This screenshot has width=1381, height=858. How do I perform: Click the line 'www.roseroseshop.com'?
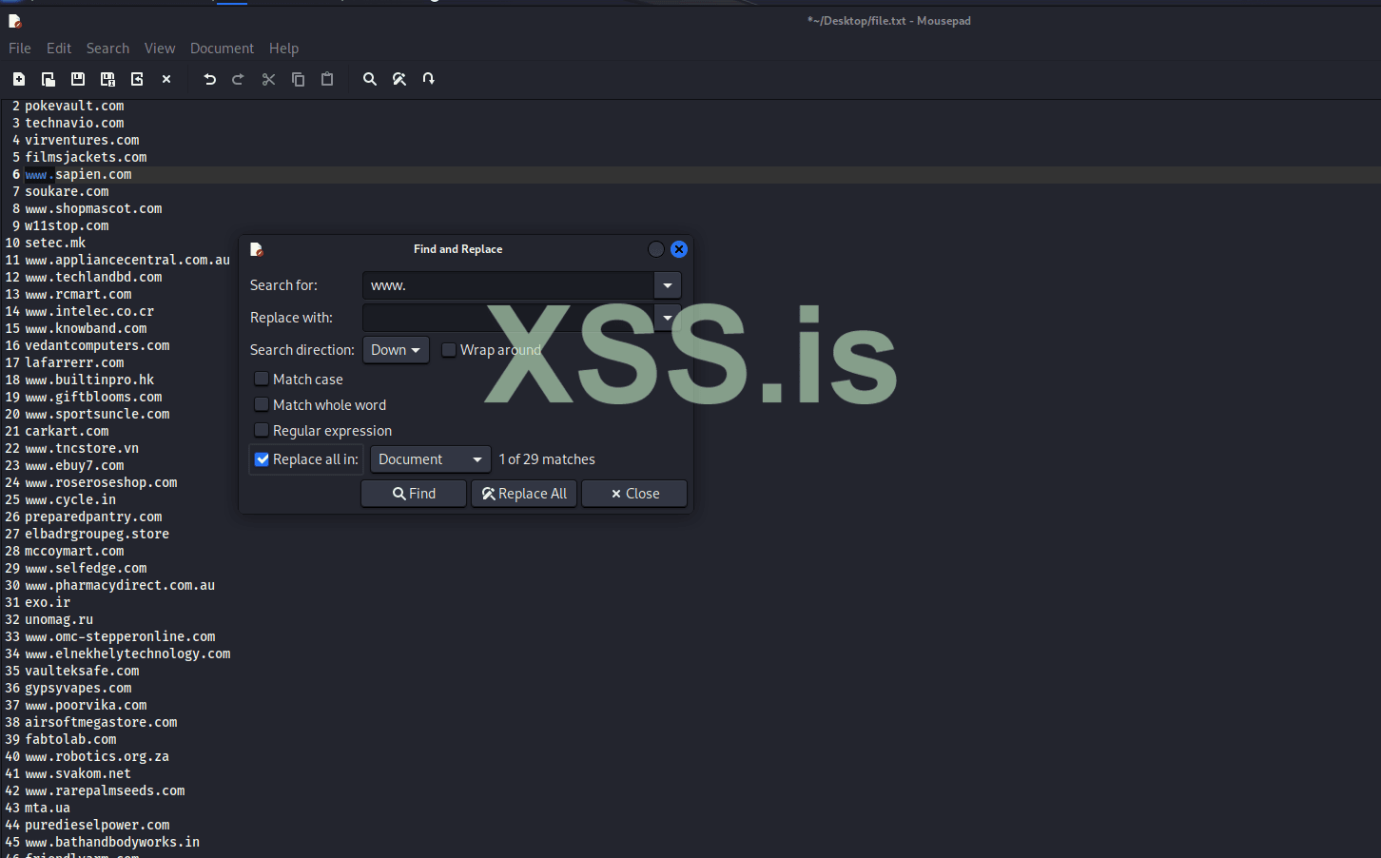coord(101,482)
